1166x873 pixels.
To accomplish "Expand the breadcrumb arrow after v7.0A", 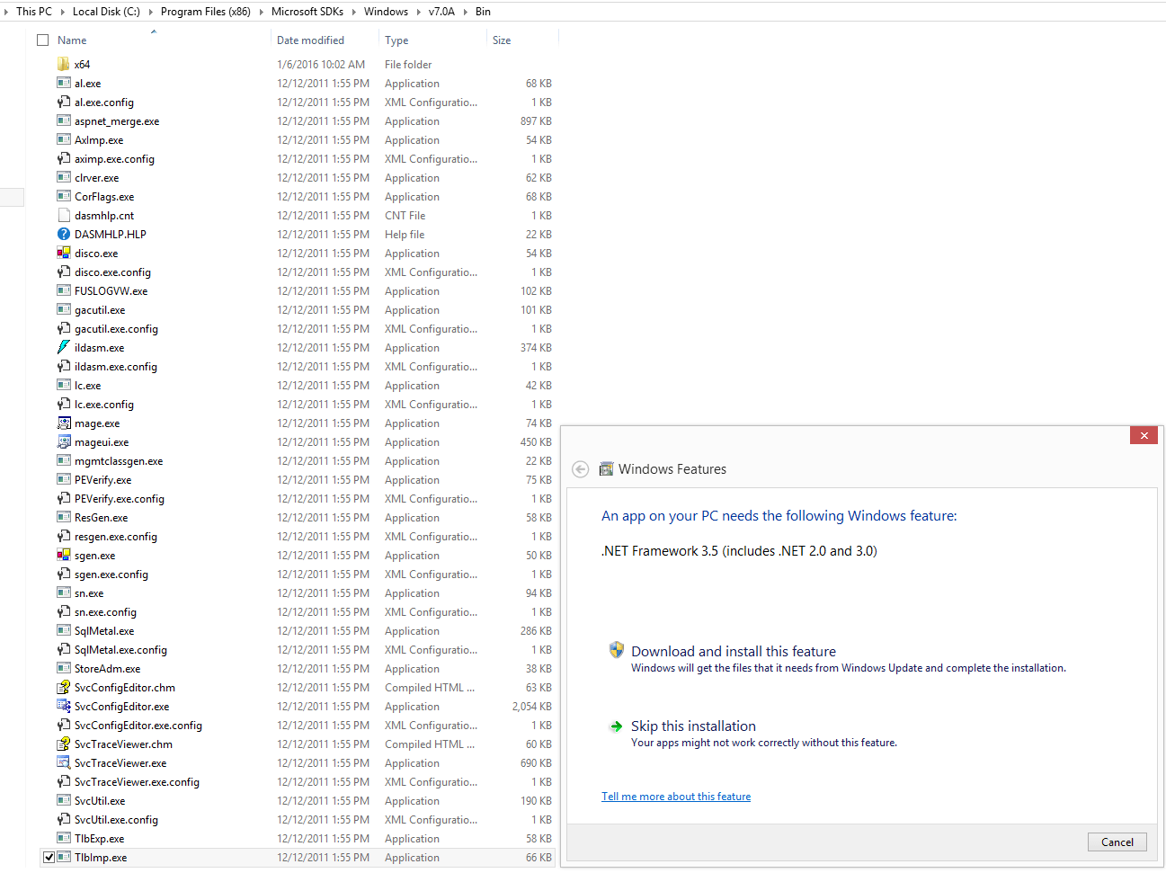I will (465, 12).
